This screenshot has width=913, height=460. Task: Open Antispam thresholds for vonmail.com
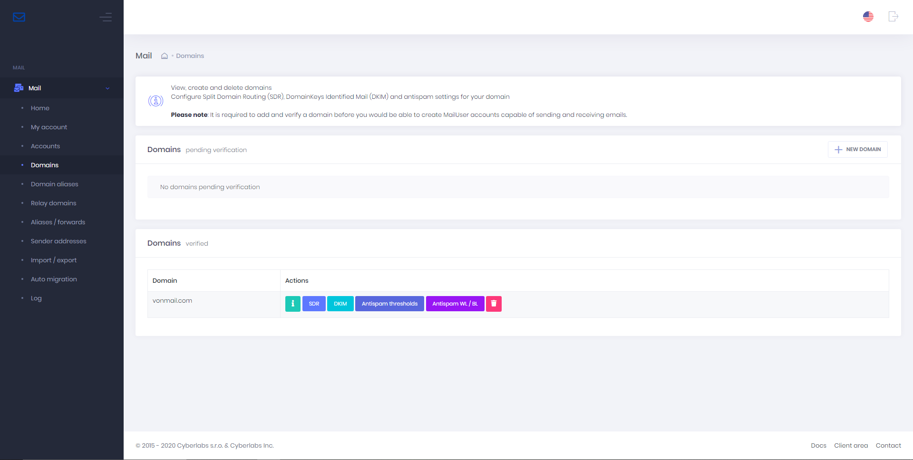pos(389,304)
